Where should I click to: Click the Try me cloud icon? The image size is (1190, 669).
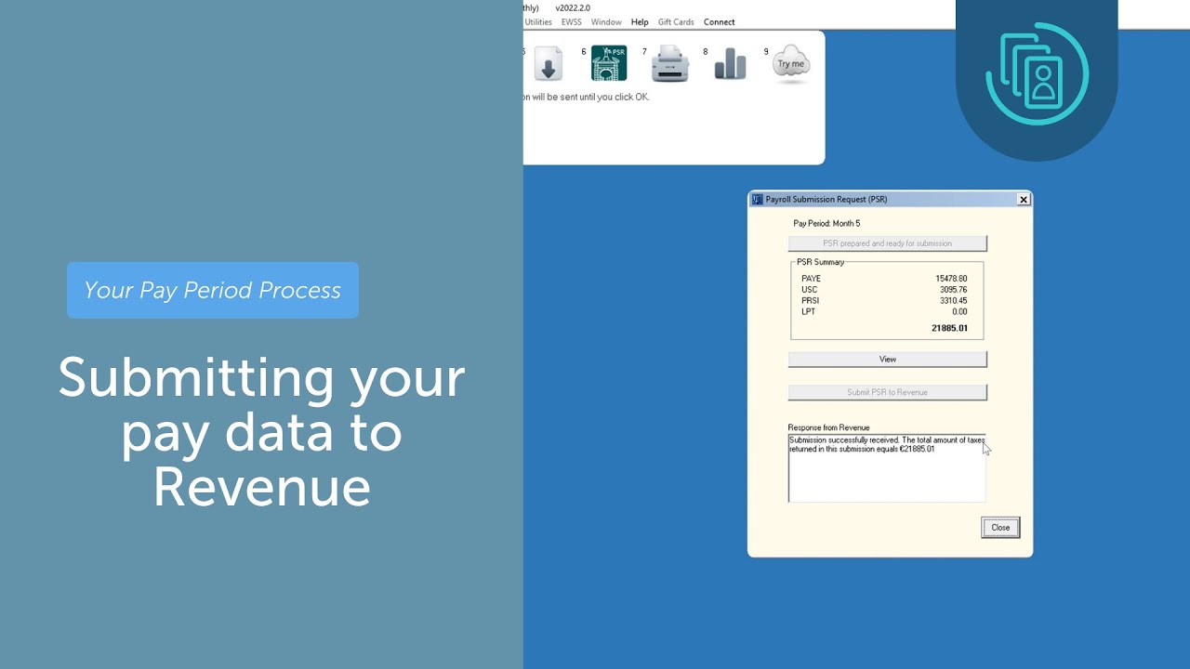point(791,64)
